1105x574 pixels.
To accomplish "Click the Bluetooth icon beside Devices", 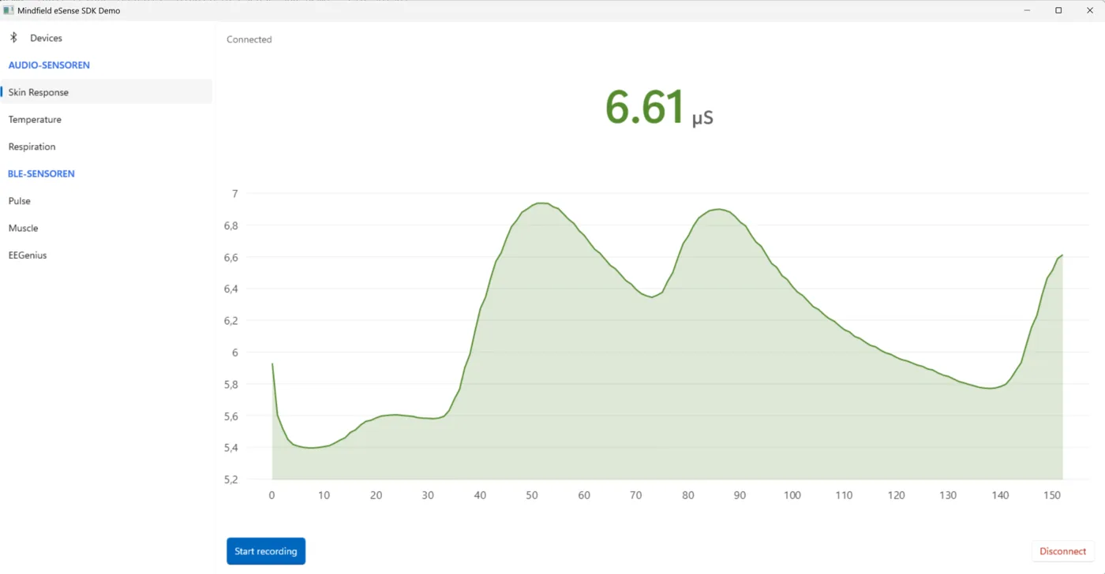I will (x=13, y=38).
